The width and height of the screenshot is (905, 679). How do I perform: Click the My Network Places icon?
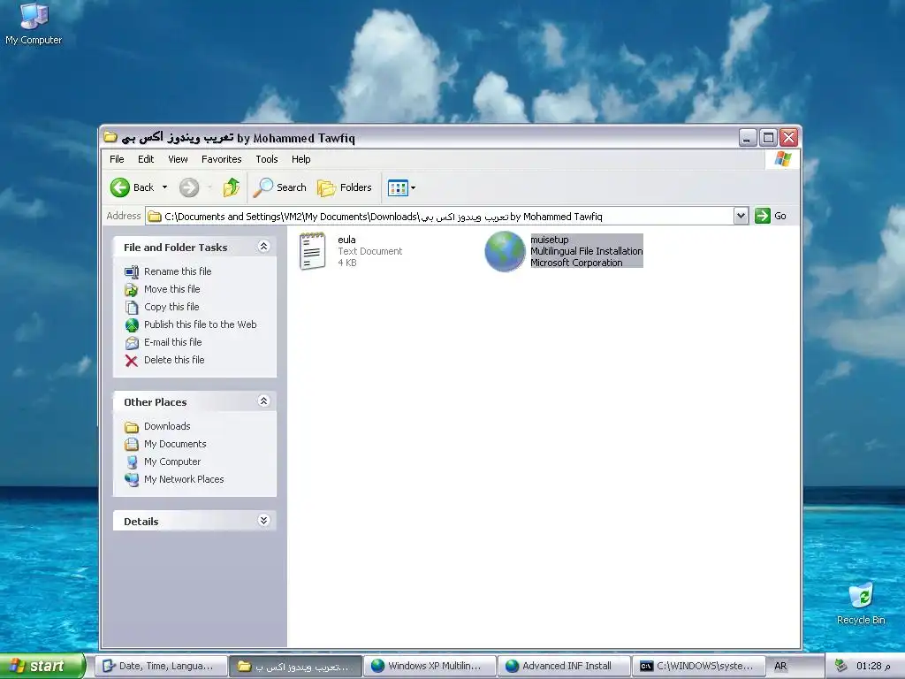pyautogui.click(x=132, y=480)
